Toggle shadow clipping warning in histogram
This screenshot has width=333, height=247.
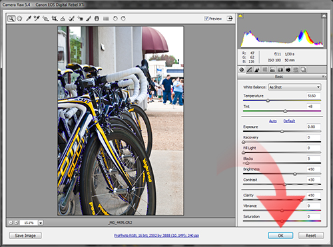pyautogui.click(x=240, y=16)
